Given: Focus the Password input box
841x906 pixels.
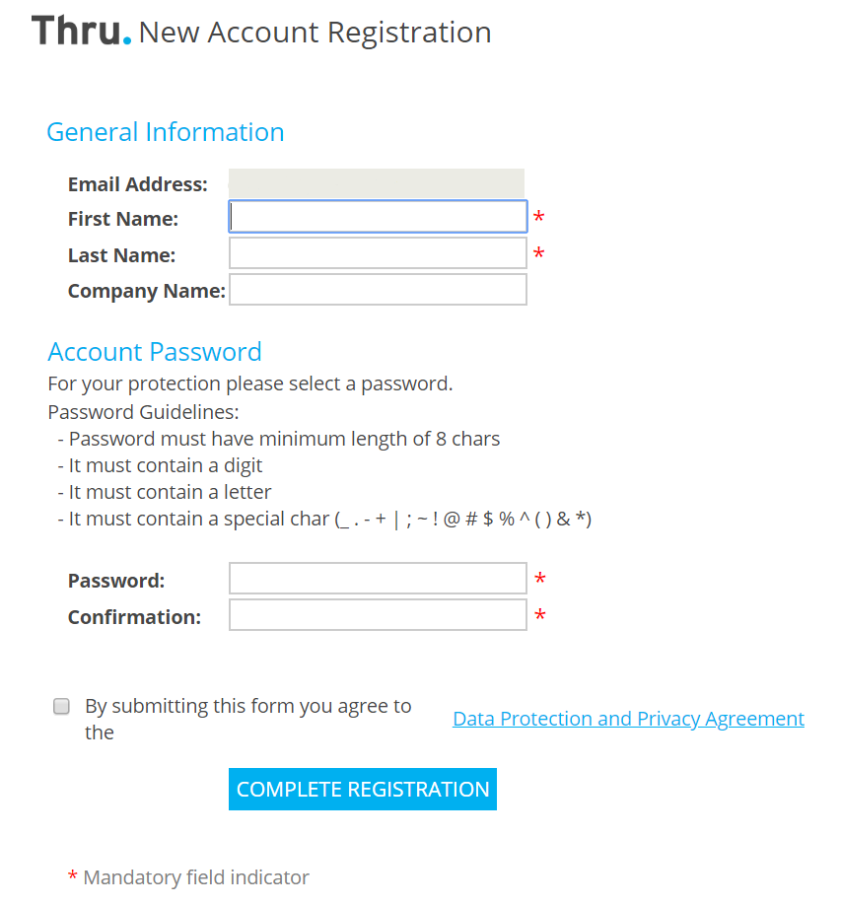Looking at the screenshot, I should 378,579.
